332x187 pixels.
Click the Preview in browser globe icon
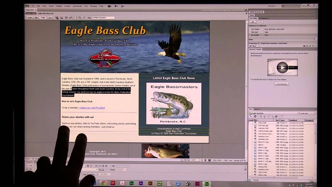click(x=61, y=18)
